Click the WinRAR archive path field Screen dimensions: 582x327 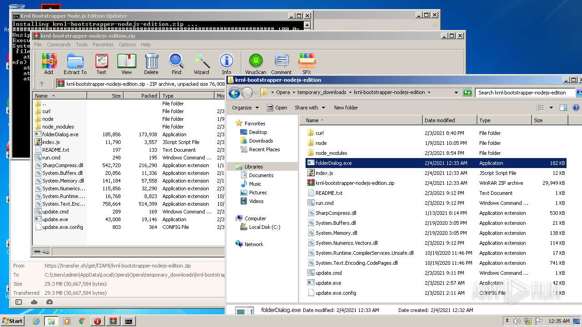click(140, 84)
